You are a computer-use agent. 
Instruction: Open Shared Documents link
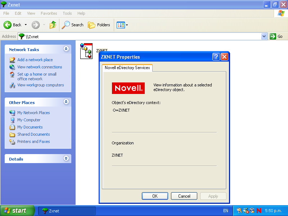tap(33, 134)
